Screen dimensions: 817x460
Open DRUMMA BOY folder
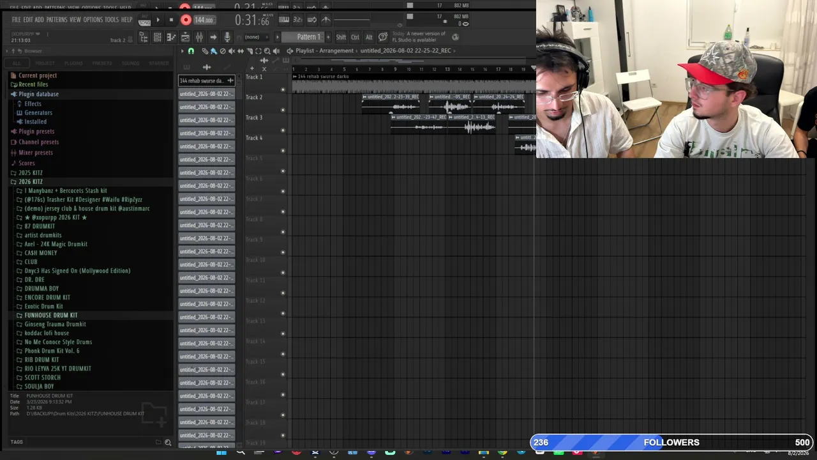click(41, 289)
